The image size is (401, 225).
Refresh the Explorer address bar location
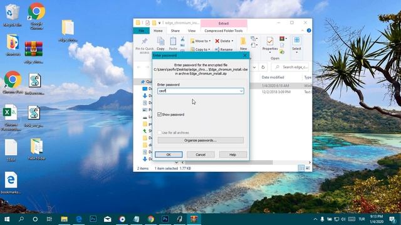263,67
